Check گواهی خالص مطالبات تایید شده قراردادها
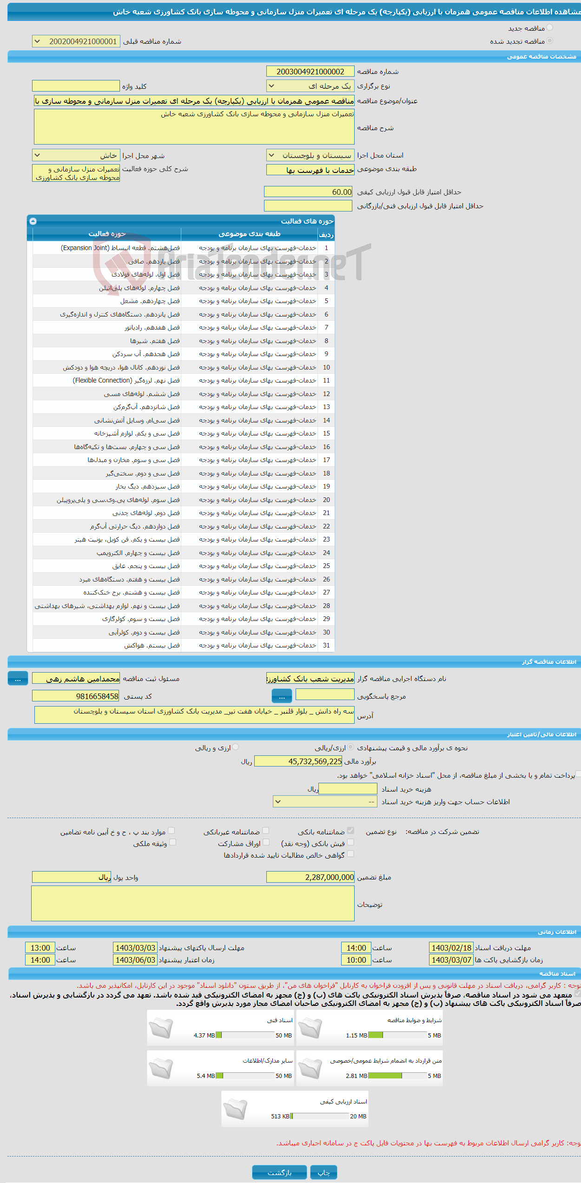 (351, 853)
